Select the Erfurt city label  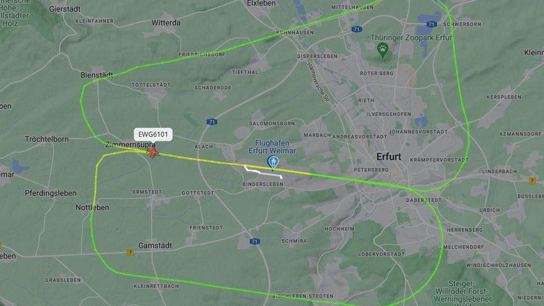click(389, 156)
